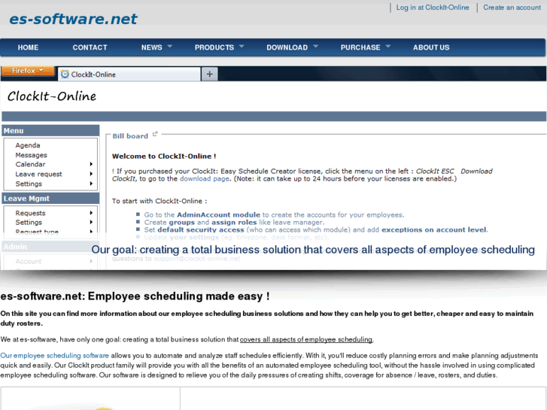Viewport: 547px width, 410px height.
Task: Click Log in at ClockIt-Online link
Action: (x=432, y=8)
